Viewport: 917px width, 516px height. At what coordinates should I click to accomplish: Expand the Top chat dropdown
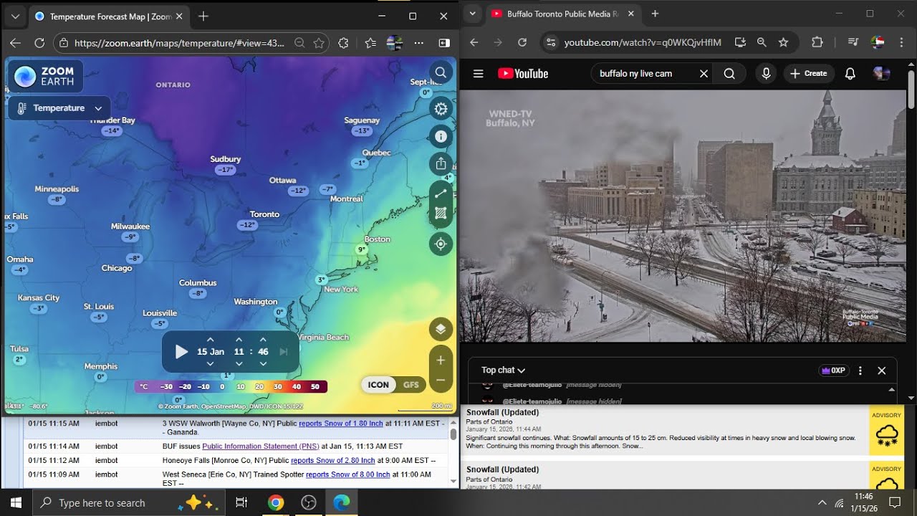pyautogui.click(x=503, y=371)
